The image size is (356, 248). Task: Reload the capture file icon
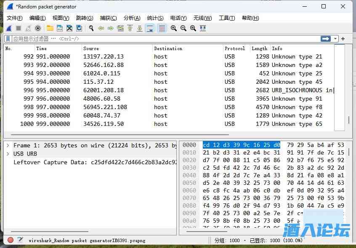coord(79,28)
